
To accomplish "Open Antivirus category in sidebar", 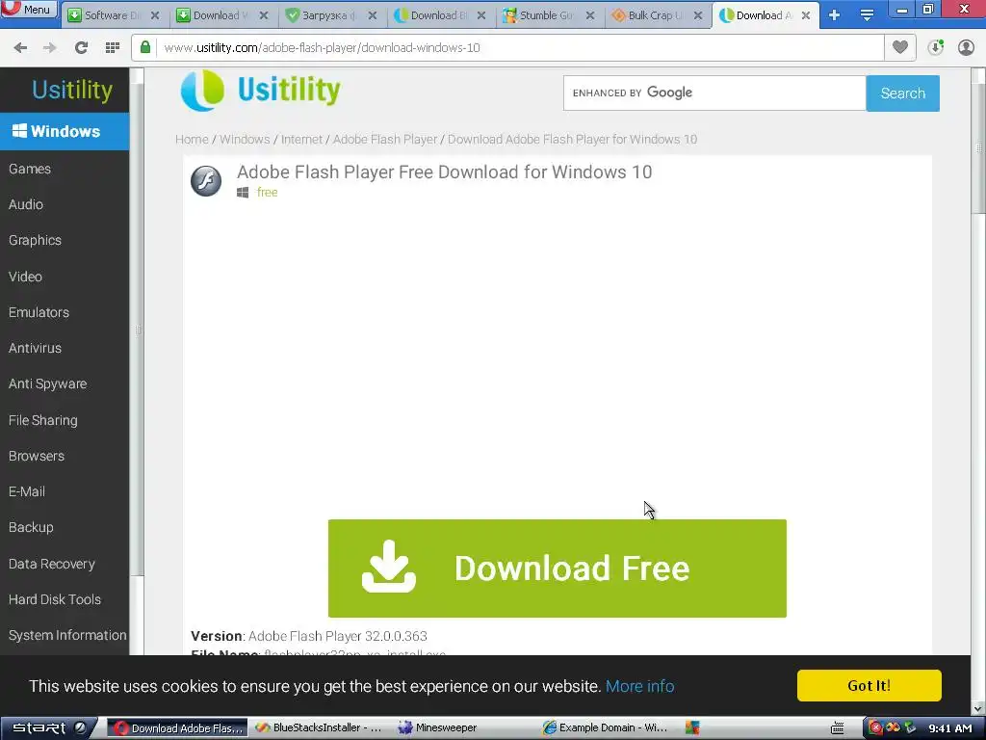I will click(35, 348).
